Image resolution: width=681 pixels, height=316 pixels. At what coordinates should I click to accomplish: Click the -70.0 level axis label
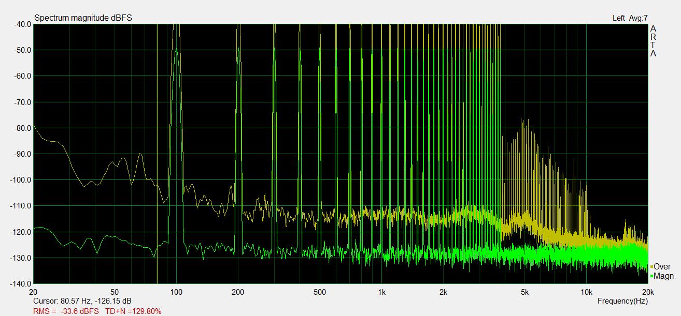(22, 102)
